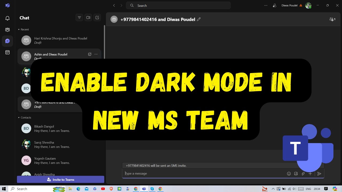The height and width of the screenshot is (192, 342).
Task: Click the Diwas Poudel name in title bar
Action: click(289, 5)
